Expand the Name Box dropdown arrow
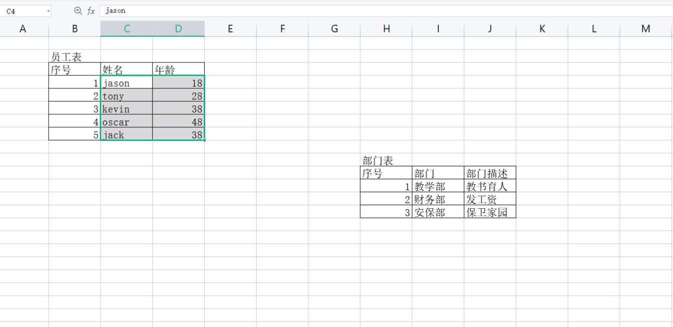This screenshot has height=327, width=673. coord(48,10)
